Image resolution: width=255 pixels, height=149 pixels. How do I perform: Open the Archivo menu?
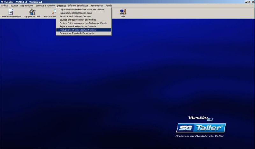click(x=5, y=6)
